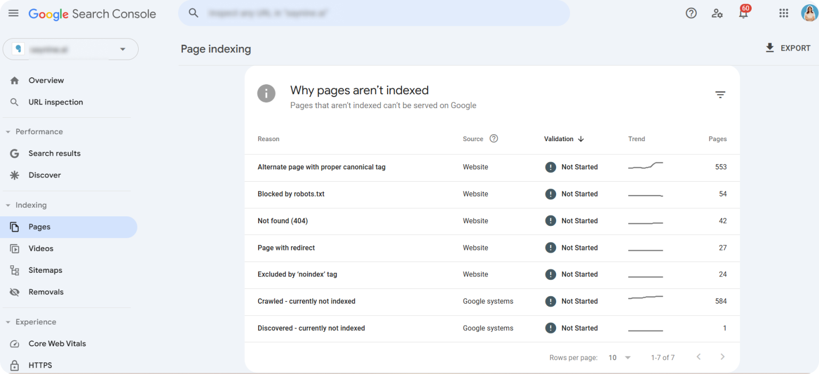
Task: Open Discovered currently not indexed pages
Action: [311, 328]
